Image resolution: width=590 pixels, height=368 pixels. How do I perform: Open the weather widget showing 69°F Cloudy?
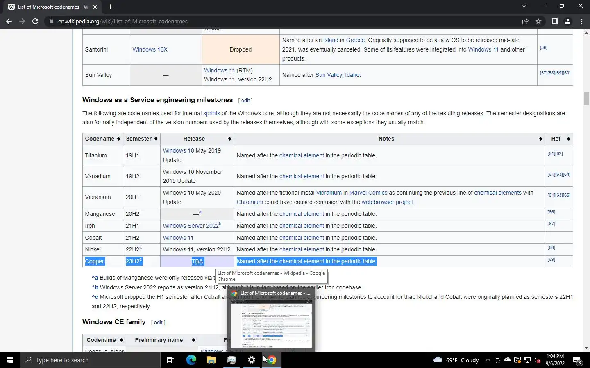(x=456, y=360)
